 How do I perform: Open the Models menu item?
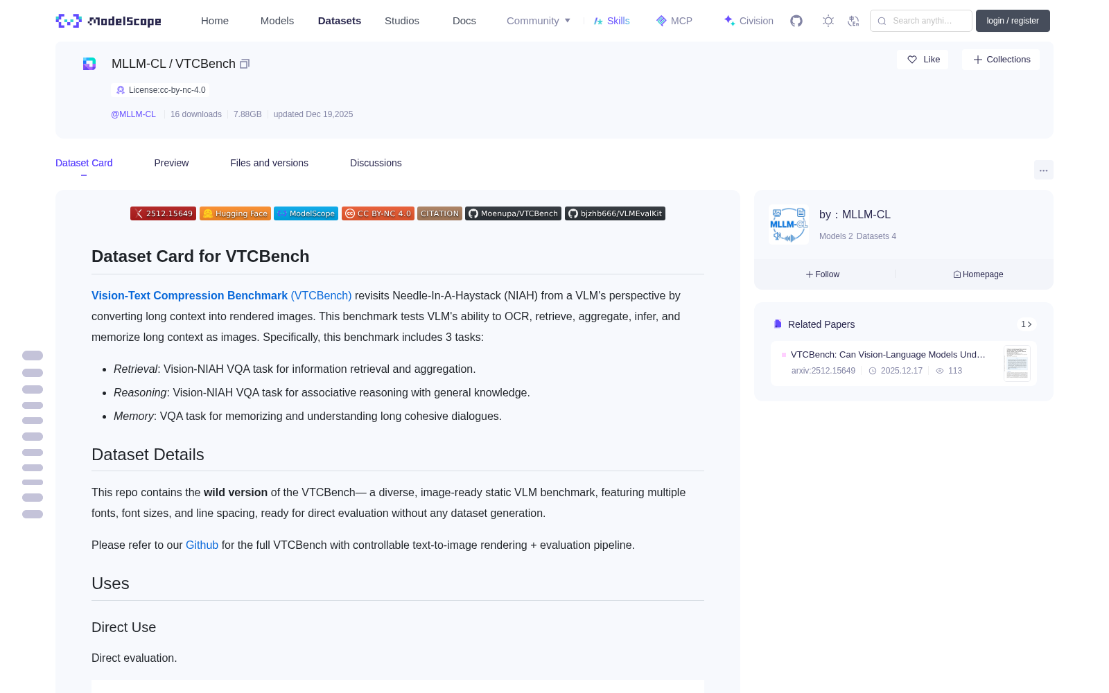[277, 21]
